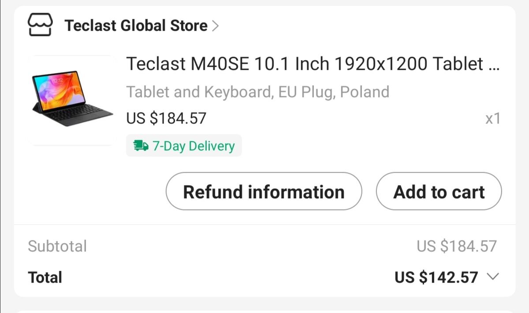Screen dimensions: 529x313
Task: Click the x1 quantity indicator
Action: point(492,119)
